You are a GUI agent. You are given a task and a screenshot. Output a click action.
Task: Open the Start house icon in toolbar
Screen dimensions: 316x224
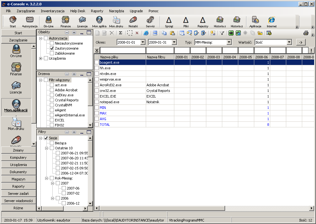13,22
